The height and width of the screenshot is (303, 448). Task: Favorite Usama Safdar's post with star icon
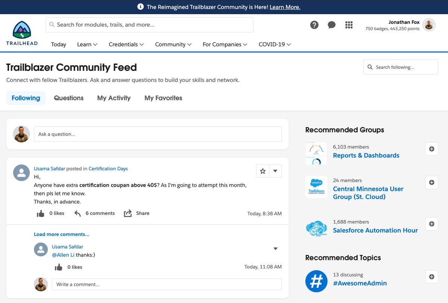coord(263,171)
